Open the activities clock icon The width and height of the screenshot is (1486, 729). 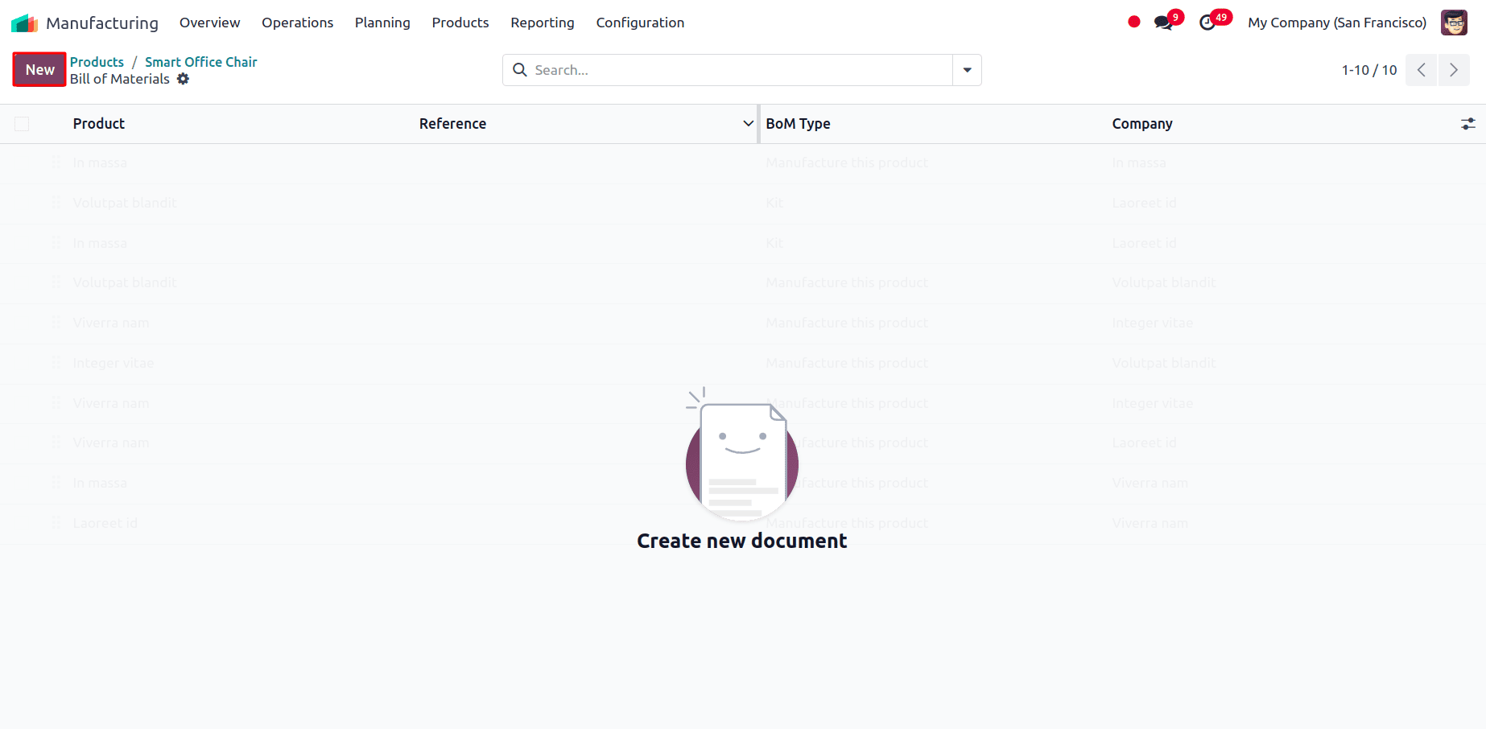point(1207,22)
